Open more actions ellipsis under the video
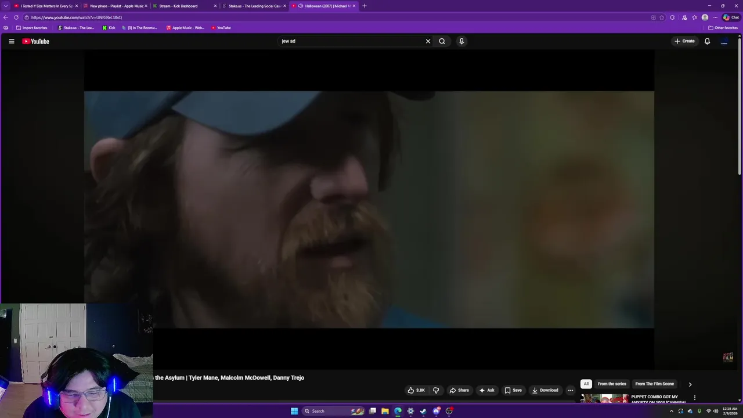This screenshot has height=418, width=743. point(570,390)
